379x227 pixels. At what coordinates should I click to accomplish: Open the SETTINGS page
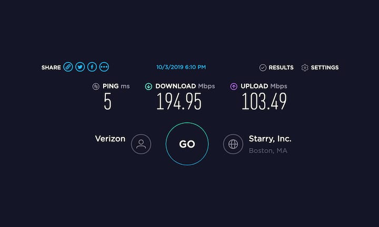tap(325, 67)
